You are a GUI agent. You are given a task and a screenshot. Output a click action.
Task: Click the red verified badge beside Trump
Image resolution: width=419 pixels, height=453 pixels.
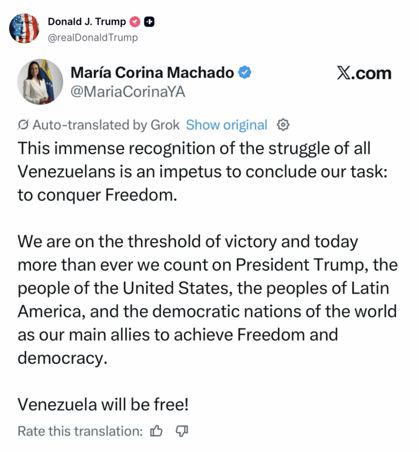click(135, 22)
